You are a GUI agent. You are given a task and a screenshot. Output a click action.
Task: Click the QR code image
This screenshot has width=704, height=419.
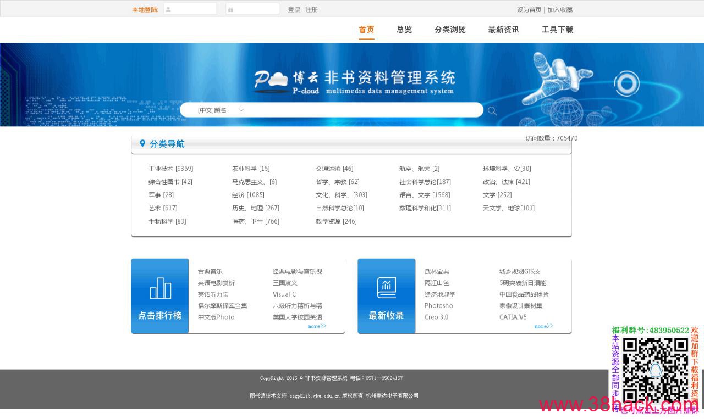tap(655, 370)
